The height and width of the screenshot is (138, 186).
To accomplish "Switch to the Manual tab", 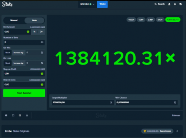I will (14, 20).
